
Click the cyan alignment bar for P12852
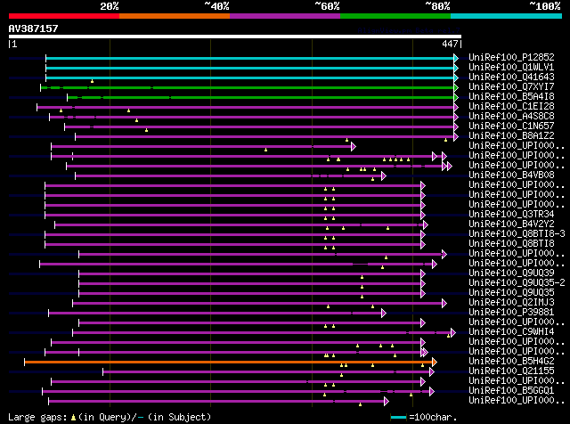click(x=249, y=58)
